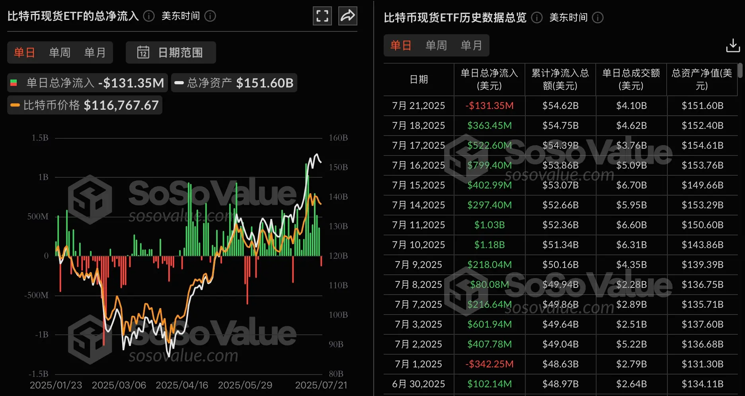The image size is (745, 396).
Task: Click the orange swatch of 比特币价格 legend
Action: 15,105
